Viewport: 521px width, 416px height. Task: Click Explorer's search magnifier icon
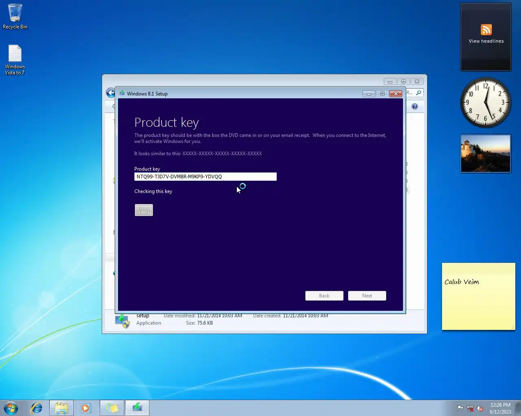coord(418,93)
